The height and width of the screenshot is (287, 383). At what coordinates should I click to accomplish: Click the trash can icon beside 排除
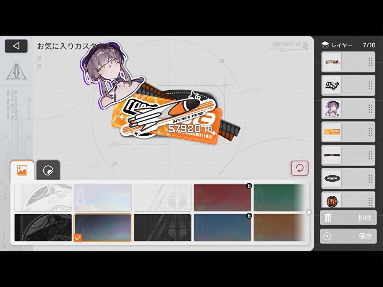(328, 218)
